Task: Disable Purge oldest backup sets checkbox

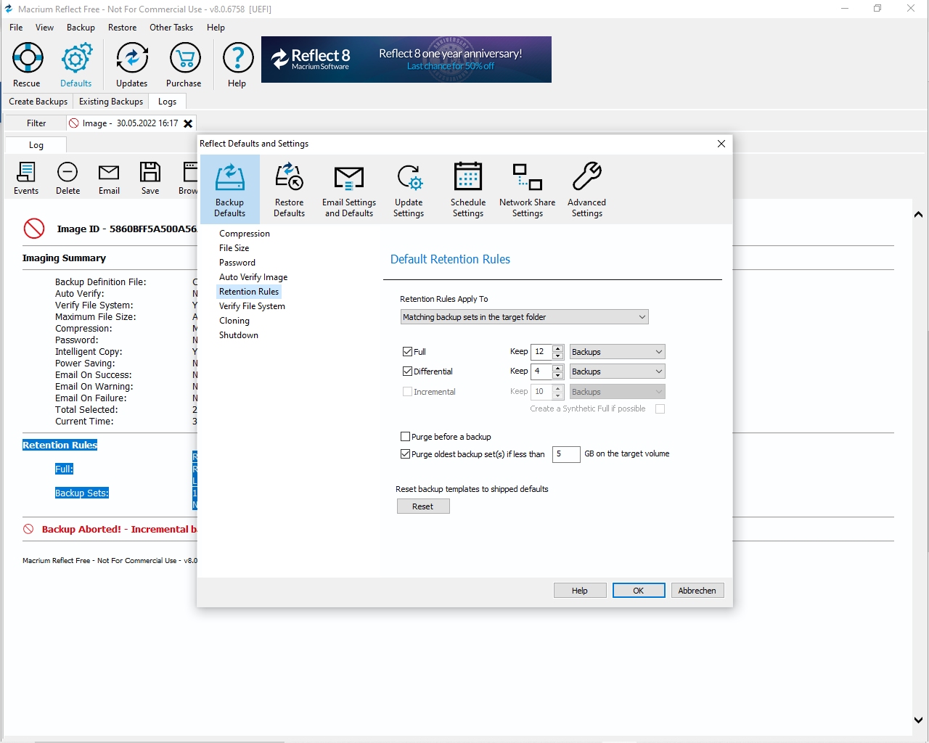Action: 405,454
